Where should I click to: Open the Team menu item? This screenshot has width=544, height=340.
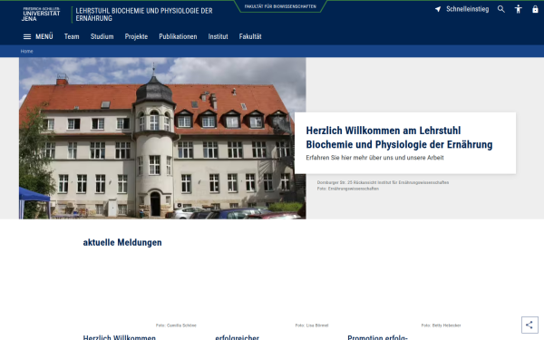click(x=72, y=36)
